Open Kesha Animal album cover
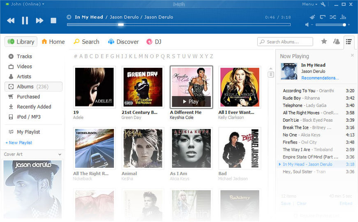Screen dimensions: 358x222 (143, 148)
